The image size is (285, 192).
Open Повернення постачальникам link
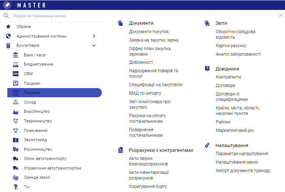tap(146, 132)
